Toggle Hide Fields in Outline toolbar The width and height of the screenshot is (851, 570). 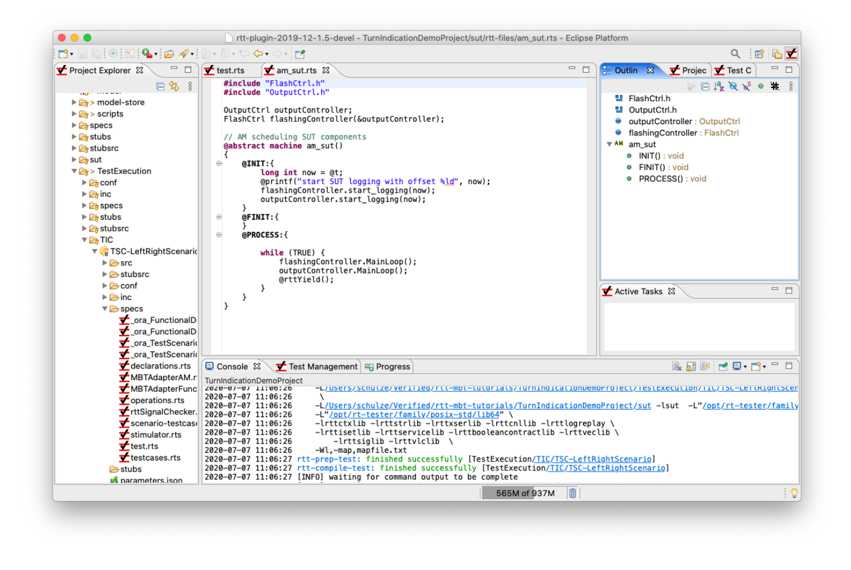point(733,86)
